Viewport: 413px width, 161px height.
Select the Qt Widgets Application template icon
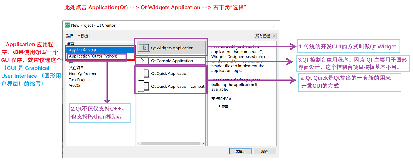pos(144,48)
